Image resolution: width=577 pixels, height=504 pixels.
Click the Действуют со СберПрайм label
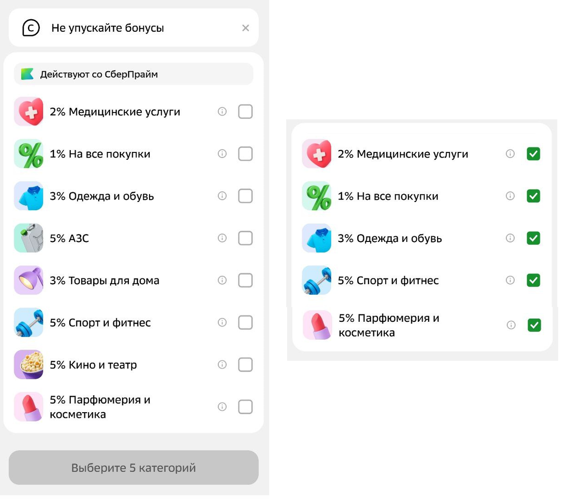pyautogui.click(x=99, y=74)
